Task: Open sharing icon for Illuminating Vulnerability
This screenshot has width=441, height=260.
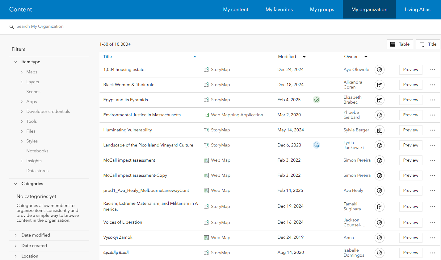Action: (380, 130)
